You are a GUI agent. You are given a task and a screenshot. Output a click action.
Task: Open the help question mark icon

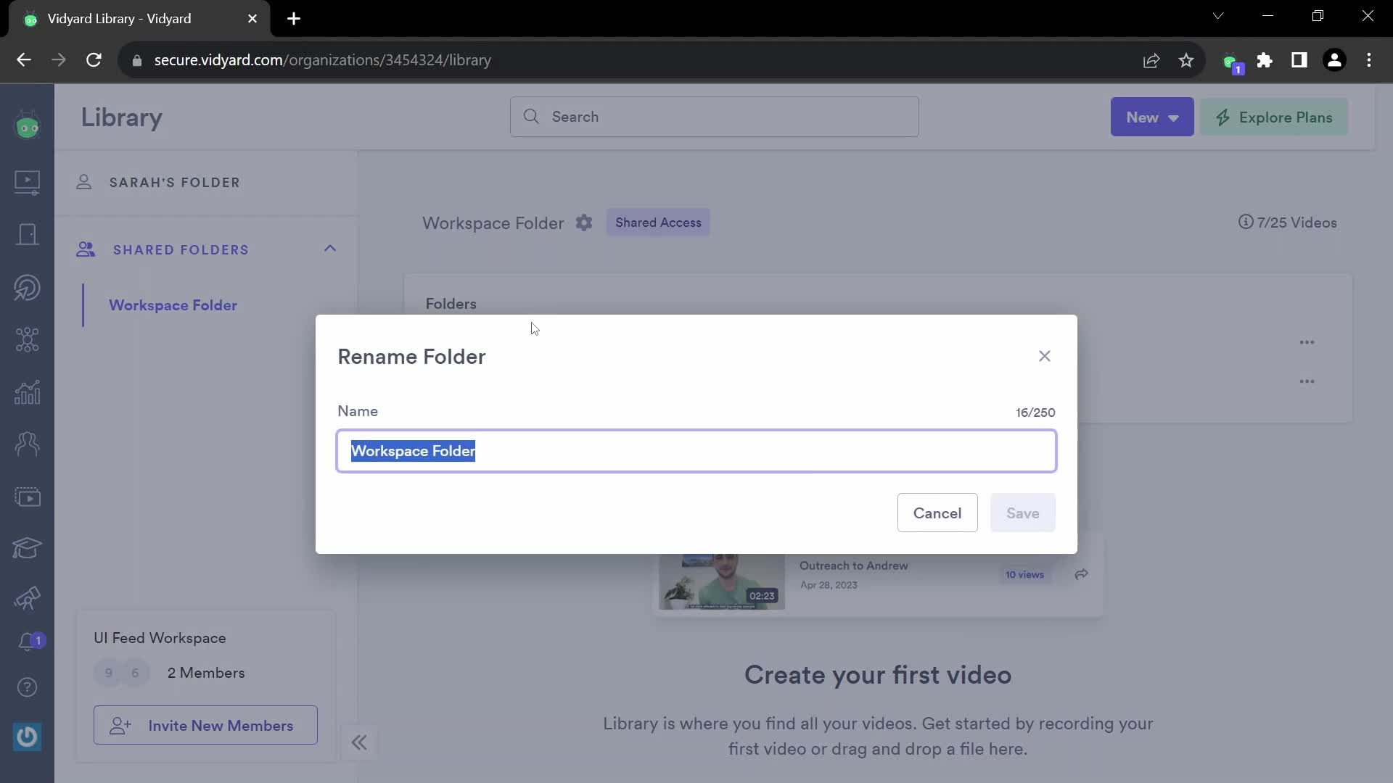coord(28,687)
